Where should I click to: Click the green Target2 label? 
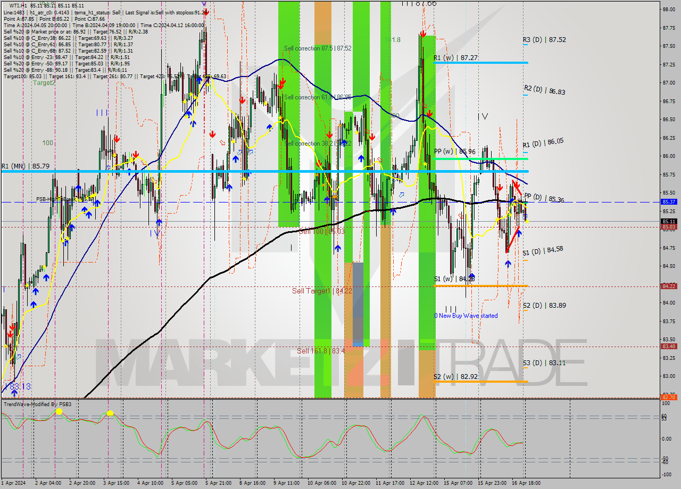(x=44, y=83)
